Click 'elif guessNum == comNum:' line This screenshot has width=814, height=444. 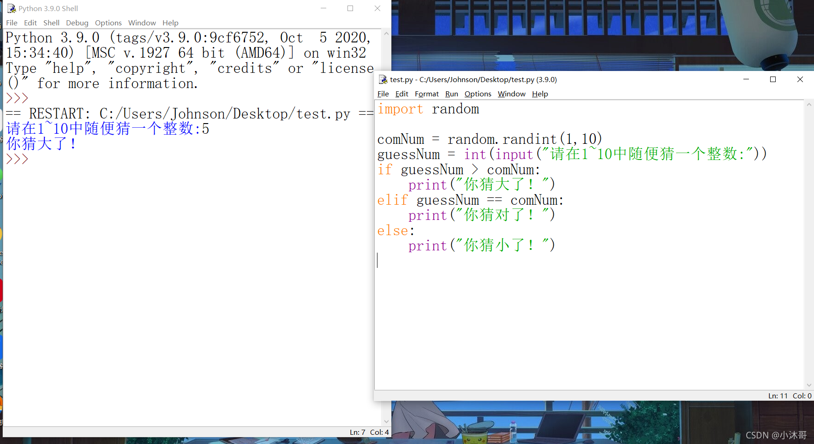point(470,200)
